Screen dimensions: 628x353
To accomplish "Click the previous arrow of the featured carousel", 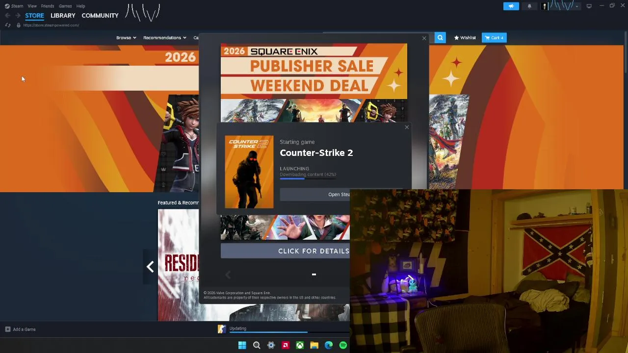I will [150, 267].
